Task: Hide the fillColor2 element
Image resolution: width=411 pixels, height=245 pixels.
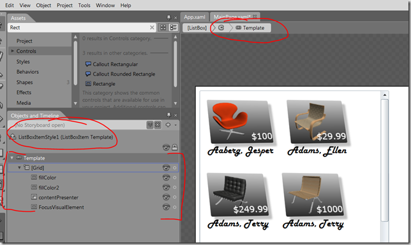Action: pos(166,187)
